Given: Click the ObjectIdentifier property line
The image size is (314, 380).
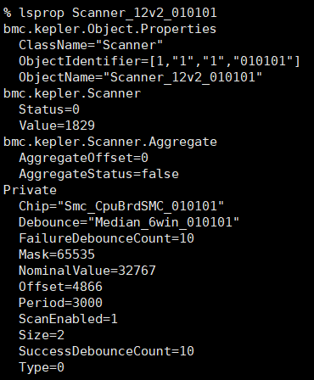Looking at the screenshot, I should [x=160, y=61].
